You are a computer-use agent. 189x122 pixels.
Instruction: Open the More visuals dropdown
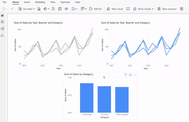[143, 9]
